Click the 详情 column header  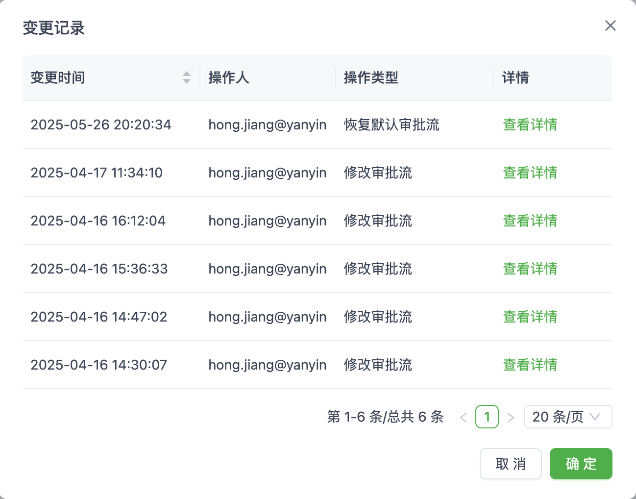point(515,77)
